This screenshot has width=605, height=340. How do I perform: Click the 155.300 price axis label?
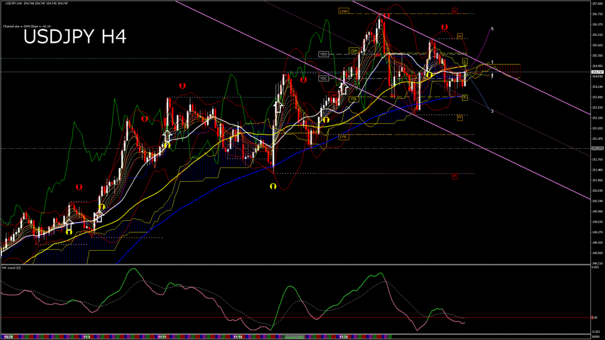597,55
